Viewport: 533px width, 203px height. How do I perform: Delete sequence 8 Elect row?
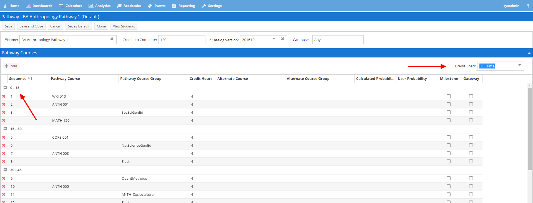[x=4, y=161]
